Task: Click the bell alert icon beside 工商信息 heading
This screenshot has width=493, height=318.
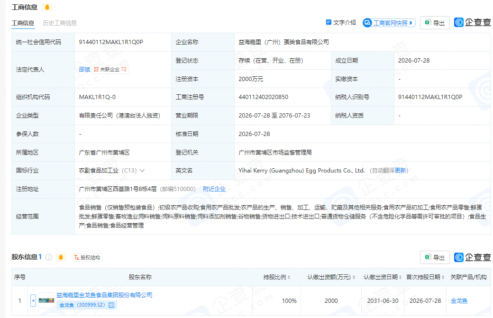Action: point(47,7)
